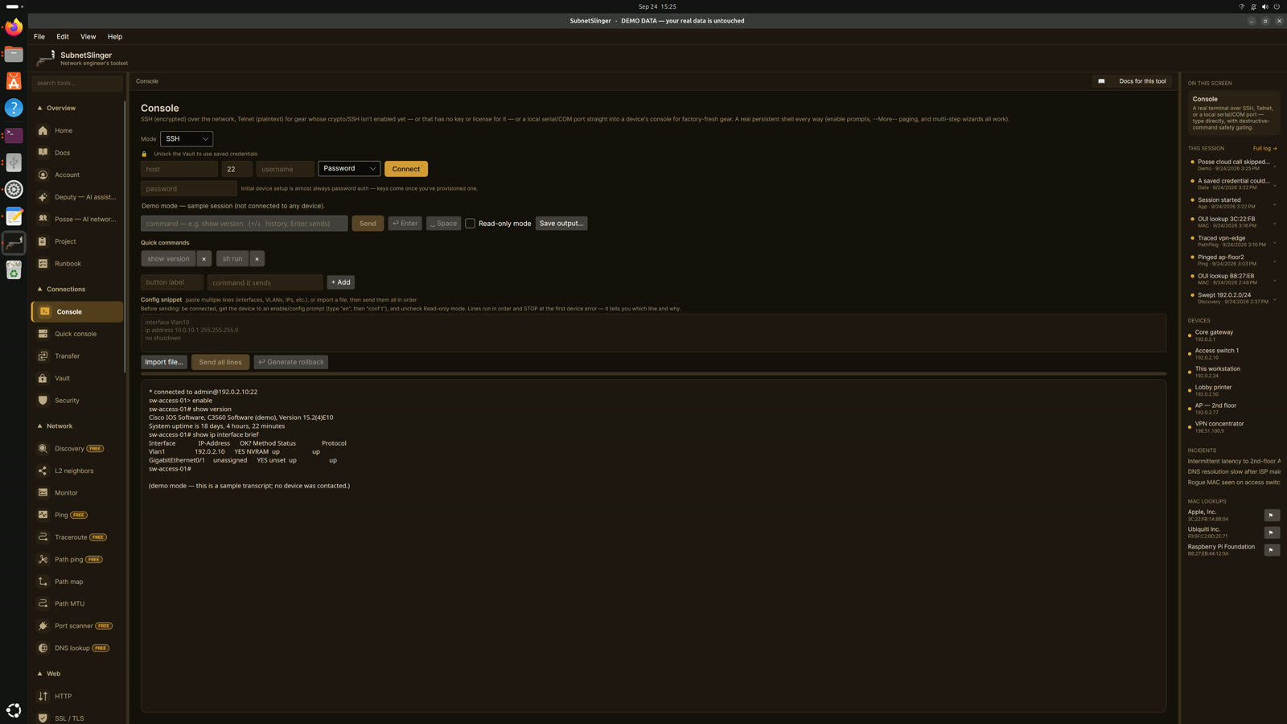
Task: Collapse the Network section in sidebar
Action: (x=39, y=426)
